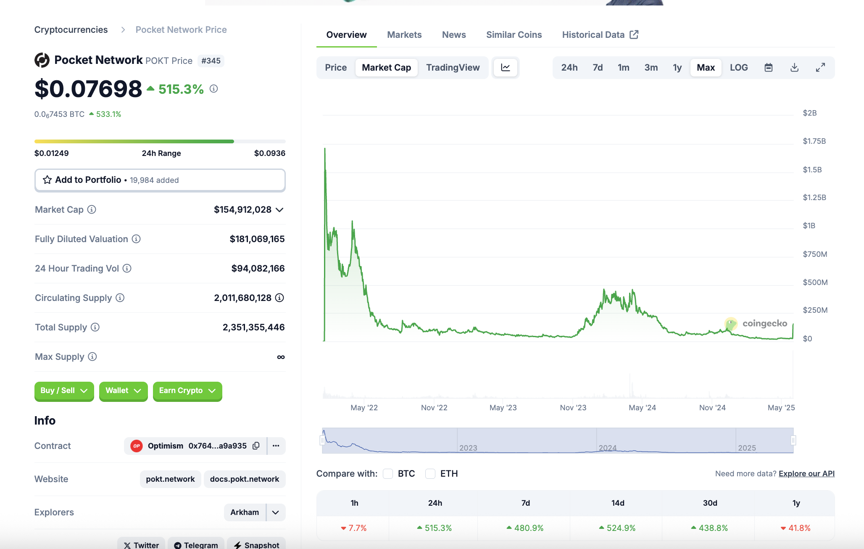Open the pokt.network website link
864x549 pixels.
click(170, 479)
